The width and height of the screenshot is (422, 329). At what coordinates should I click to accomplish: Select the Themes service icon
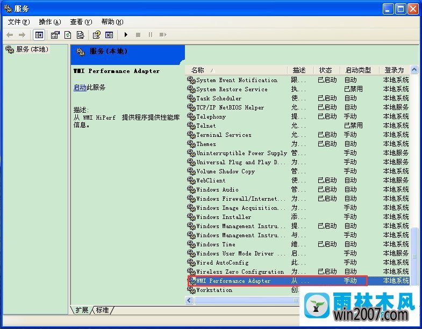191,144
